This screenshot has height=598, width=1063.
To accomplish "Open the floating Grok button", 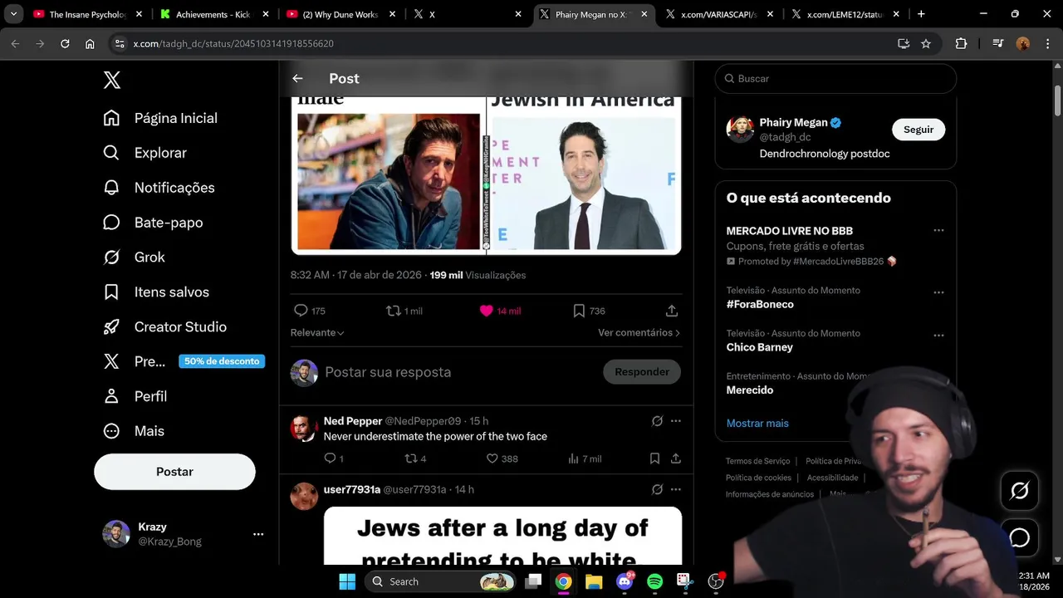I will tap(1020, 491).
